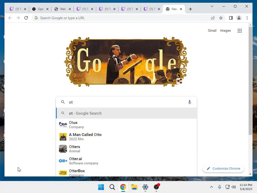Open the volume tray icon

pos(234,187)
